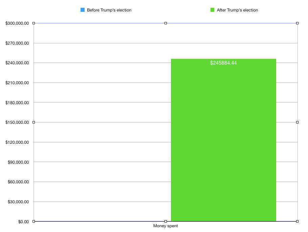Select the 'Money spent' axis label
Image resolution: width=308 pixels, height=232 pixels.
point(166,226)
